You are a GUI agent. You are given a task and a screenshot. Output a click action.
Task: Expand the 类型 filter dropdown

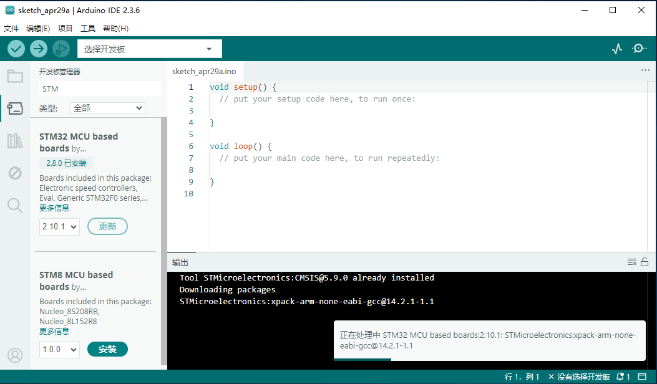pyautogui.click(x=107, y=108)
